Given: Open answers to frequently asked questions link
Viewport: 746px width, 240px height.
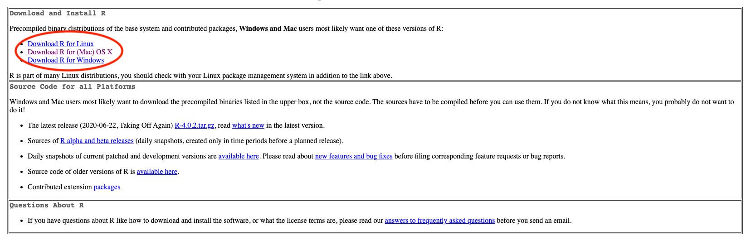Looking at the screenshot, I should (439, 221).
